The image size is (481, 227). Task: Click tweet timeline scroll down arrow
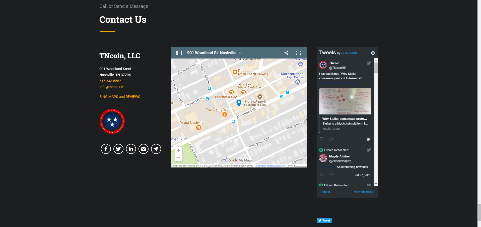click(376, 184)
